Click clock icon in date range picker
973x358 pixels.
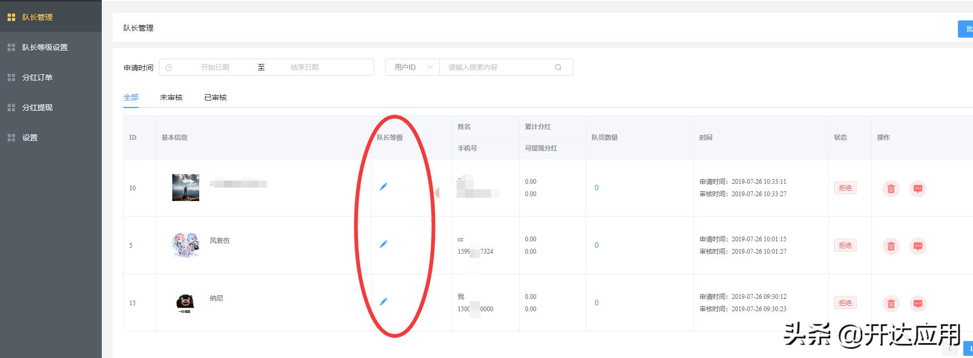click(x=169, y=67)
